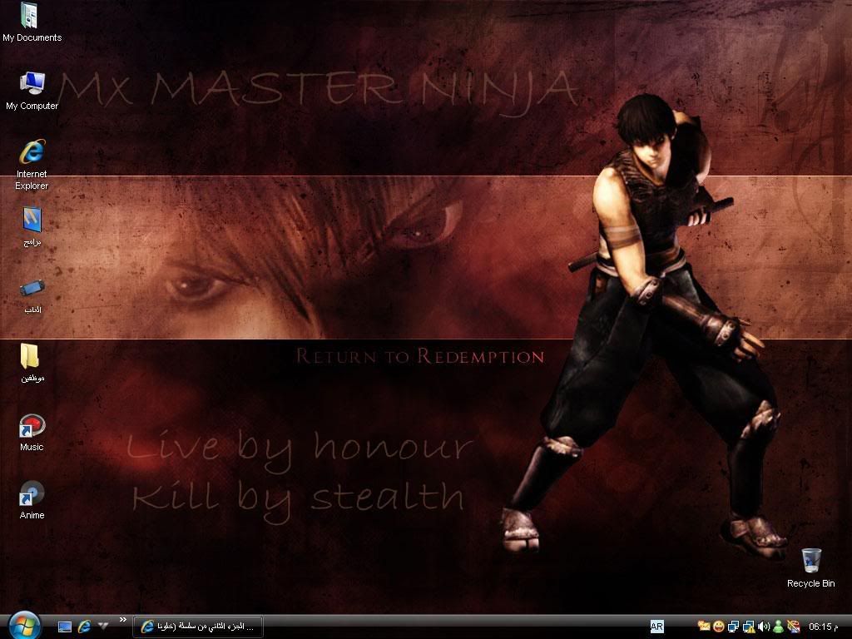Expand the Quick Launch overflow chevron
The height and width of the screenshot is (639, 852).
tap(123, 620)
